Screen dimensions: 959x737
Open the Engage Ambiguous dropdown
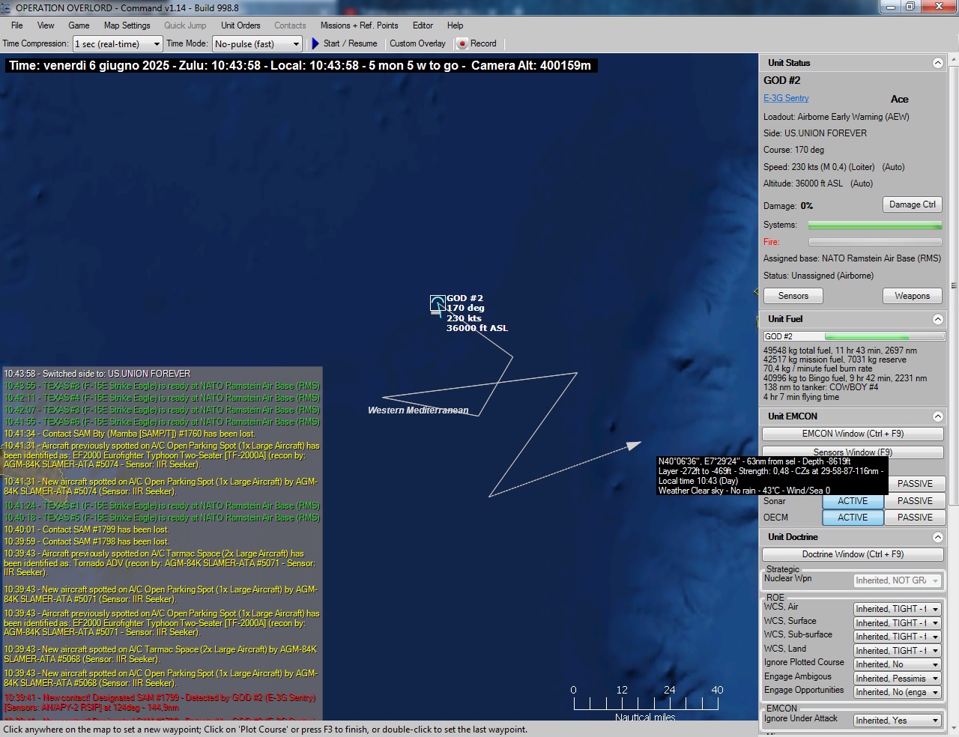[897, 679]
